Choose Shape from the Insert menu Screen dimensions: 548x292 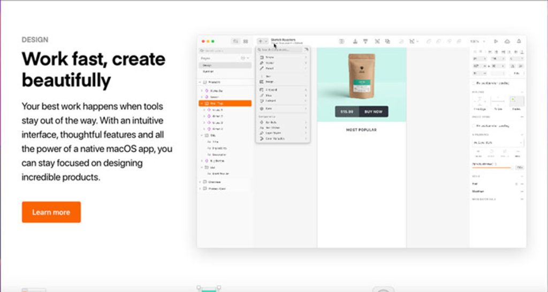tap(283, 57)
